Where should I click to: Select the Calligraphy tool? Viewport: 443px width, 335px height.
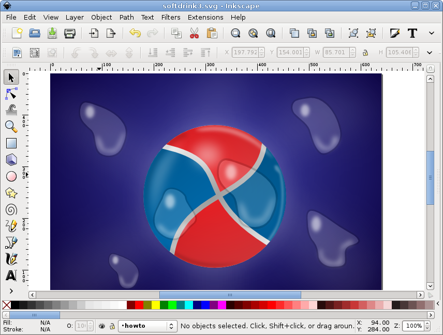point(11,259)
